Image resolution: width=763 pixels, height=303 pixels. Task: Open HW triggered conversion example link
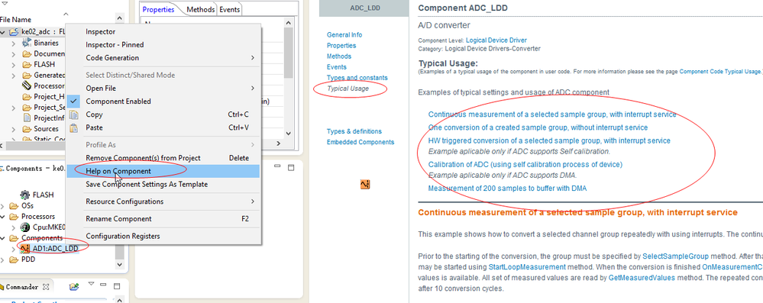(549, 140)
